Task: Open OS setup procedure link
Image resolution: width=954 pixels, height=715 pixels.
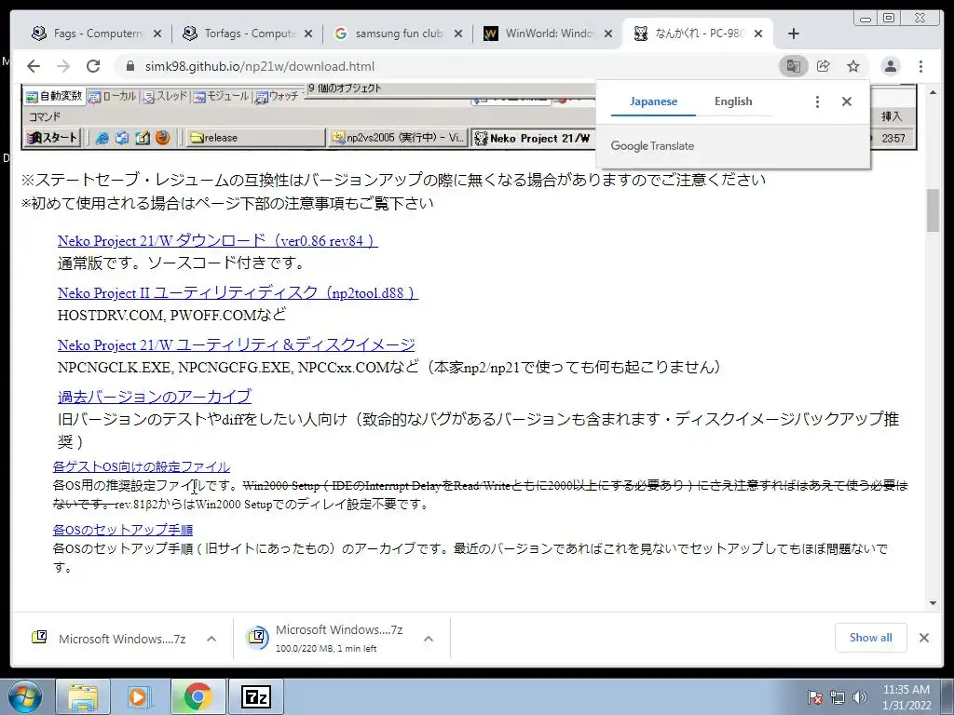Action: tap(123, 530)
